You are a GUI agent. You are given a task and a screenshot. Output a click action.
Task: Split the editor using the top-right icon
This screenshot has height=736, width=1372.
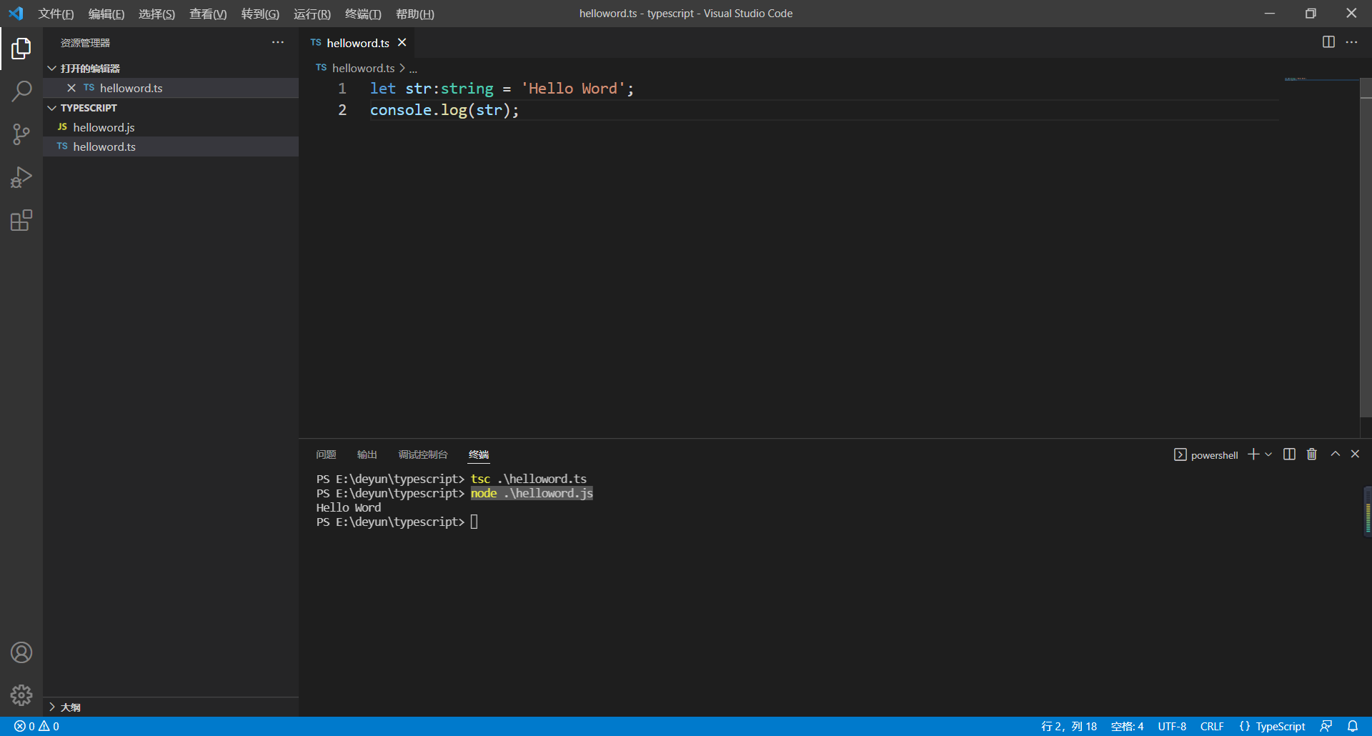point(1328,42)
